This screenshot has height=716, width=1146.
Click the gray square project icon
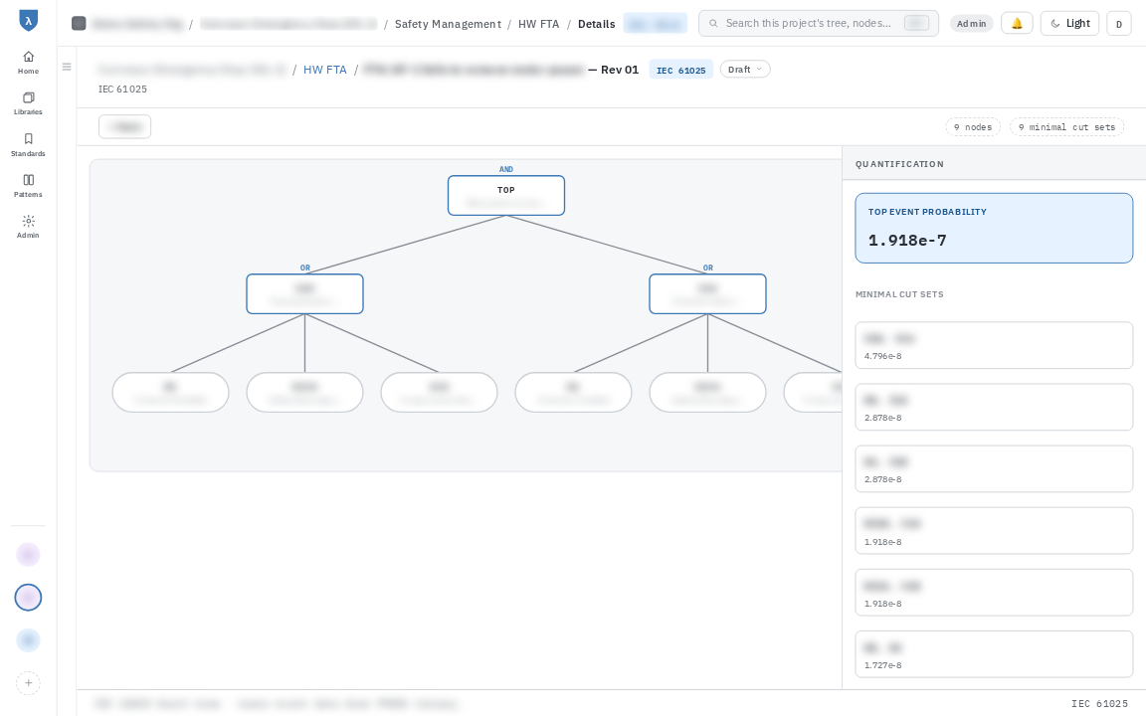[79, 24]
